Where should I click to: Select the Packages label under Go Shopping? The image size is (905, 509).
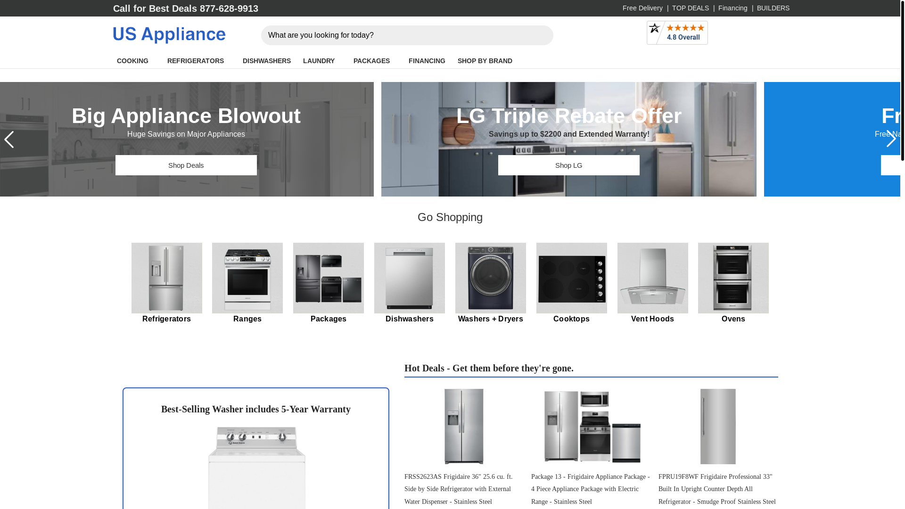[329, 319]
